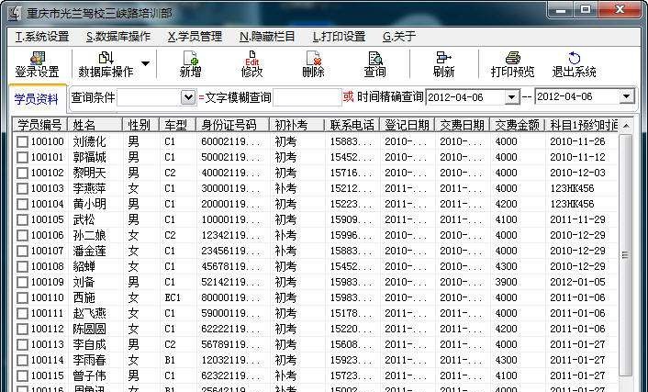Click the 车型 cell EC1
Image resolution: width=648 pixels, height=392 pixels.
point(173,297)
